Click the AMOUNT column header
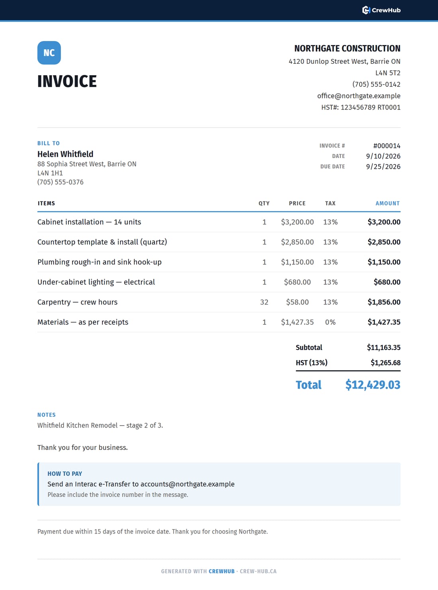438x590 pixels. [x=387, y=203]
